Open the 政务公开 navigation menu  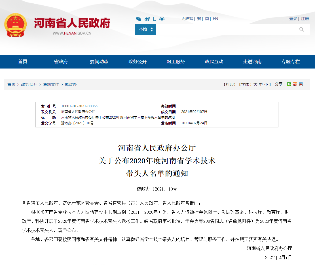[138, 62]
